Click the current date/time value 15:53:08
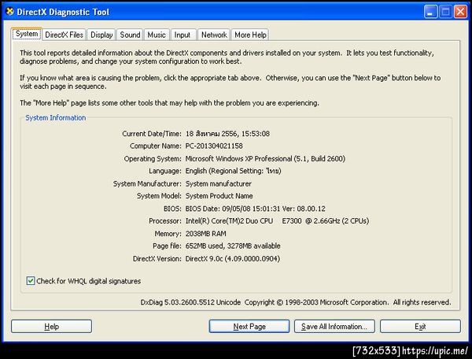 click(227, 133)
